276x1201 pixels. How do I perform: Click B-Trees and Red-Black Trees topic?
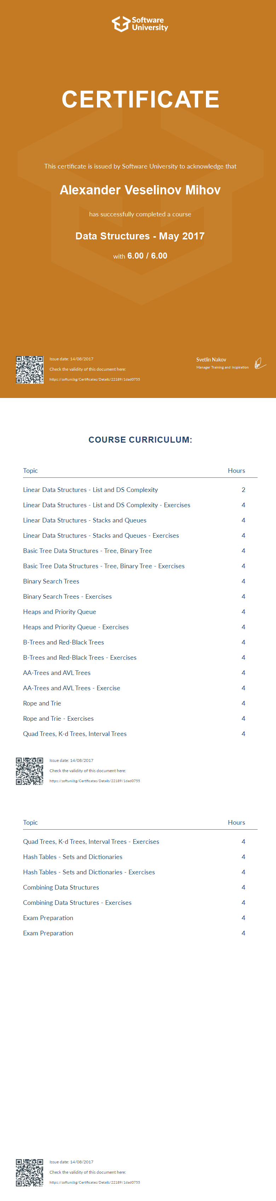pos(63,642)
